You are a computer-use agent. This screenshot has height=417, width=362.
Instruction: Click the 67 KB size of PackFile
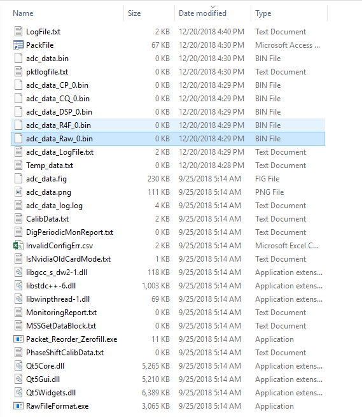point(160,45)
